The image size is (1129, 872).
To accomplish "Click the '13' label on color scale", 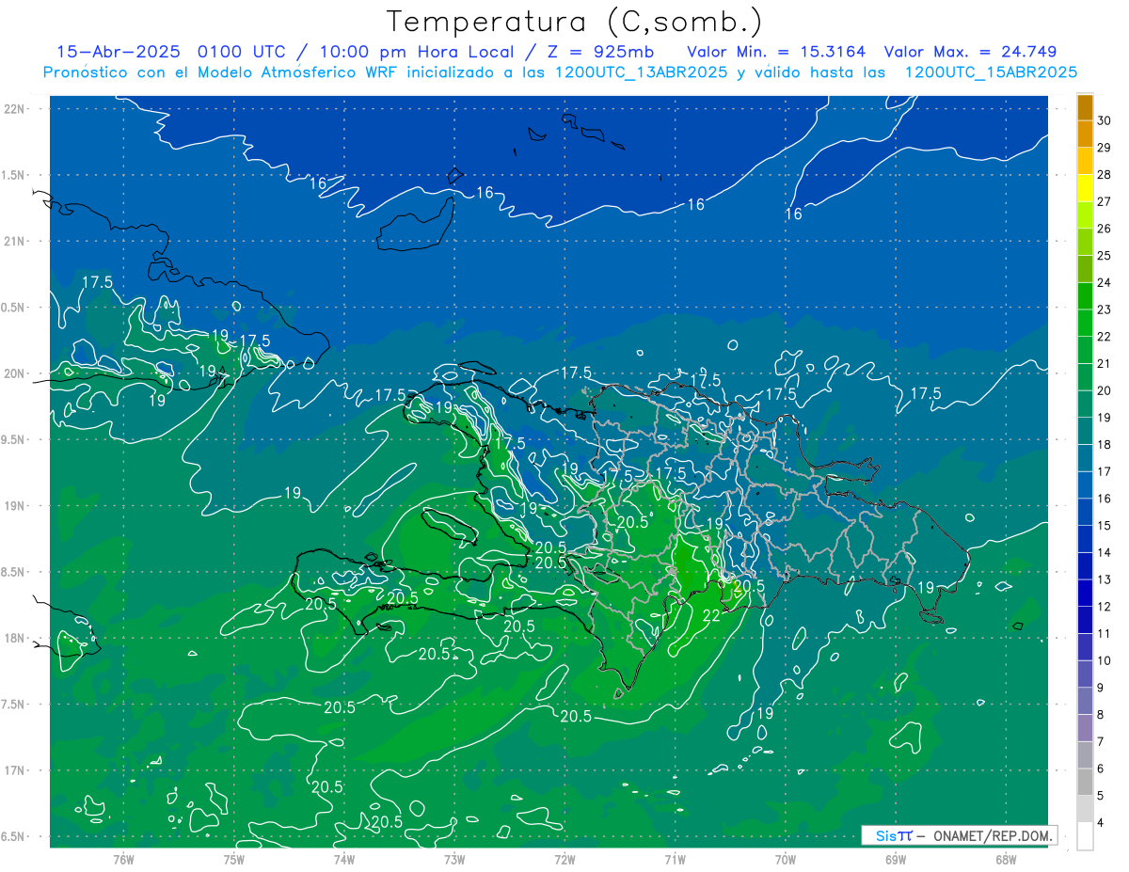I will (x=1105, y=579).
